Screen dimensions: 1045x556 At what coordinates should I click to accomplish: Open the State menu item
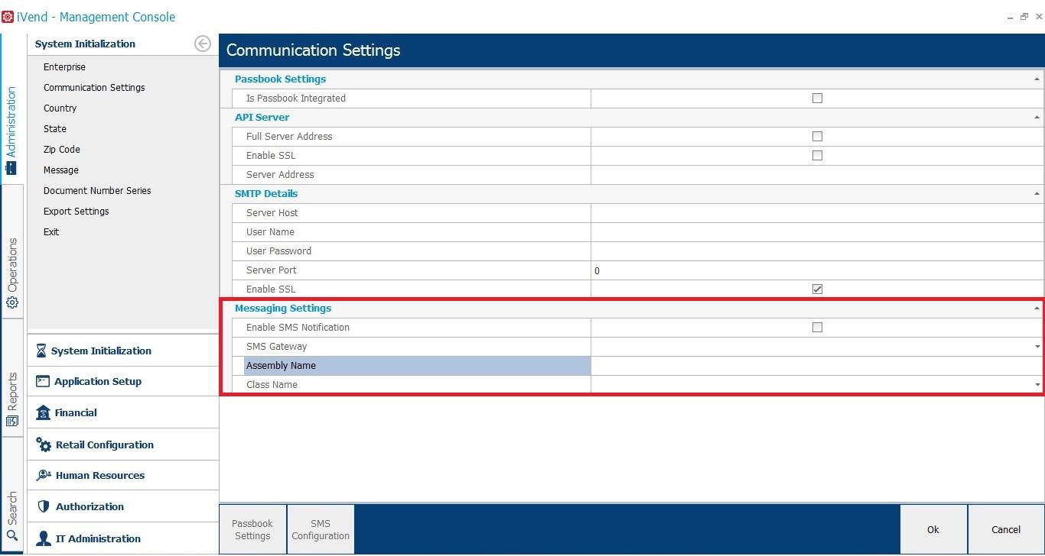point(55,129)
